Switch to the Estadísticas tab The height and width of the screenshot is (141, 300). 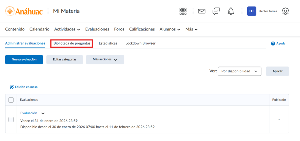pos(108,43)
